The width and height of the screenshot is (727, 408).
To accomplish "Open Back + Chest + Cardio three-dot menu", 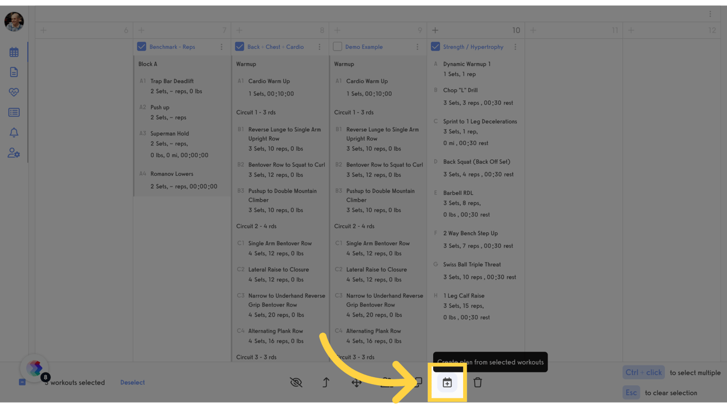I will [x=320, y=47].
